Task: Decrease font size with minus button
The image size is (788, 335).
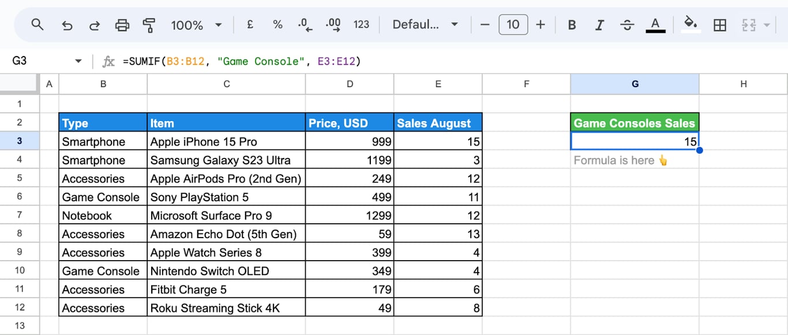Action: (x=485, y=24)
